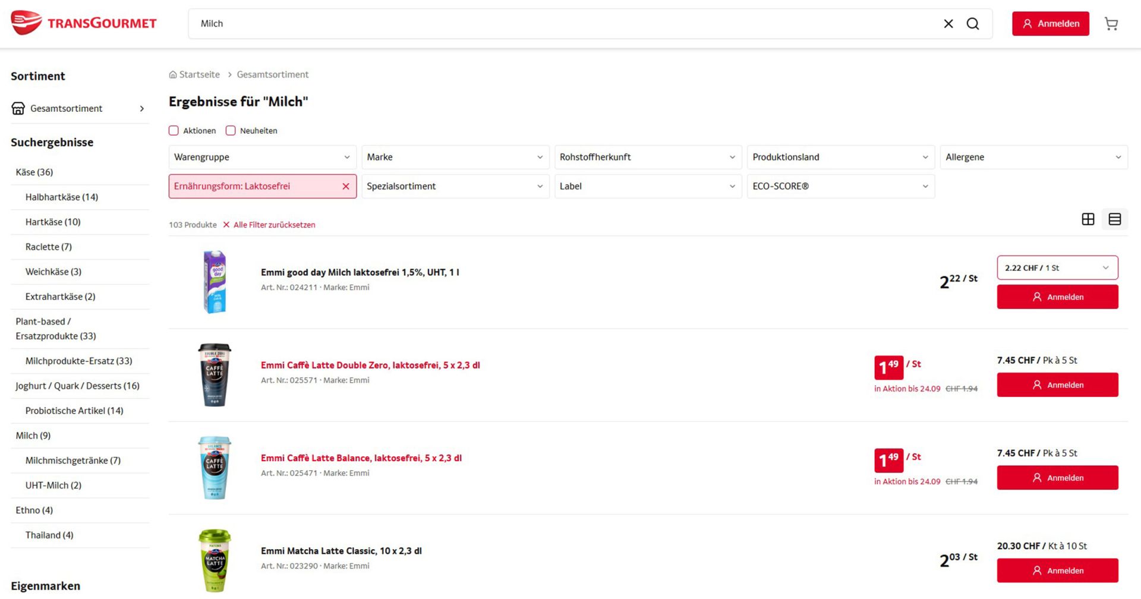Click Emmi good day milk carton thumbnail
1141x599 pixels.
click(215, 282)
